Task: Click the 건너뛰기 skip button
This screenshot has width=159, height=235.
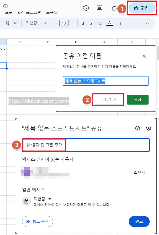Action: 108,100
